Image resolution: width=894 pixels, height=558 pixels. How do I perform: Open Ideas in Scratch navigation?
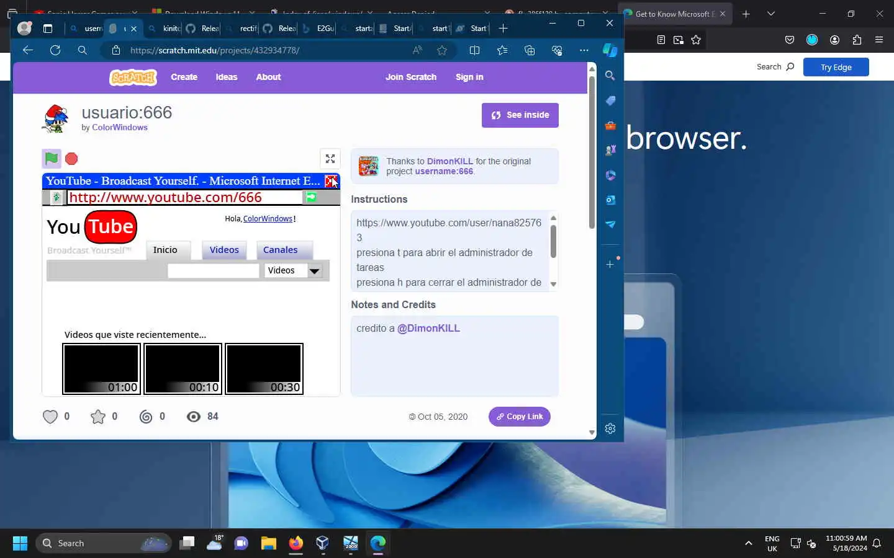pyautogui.click(x=227, y=77)
